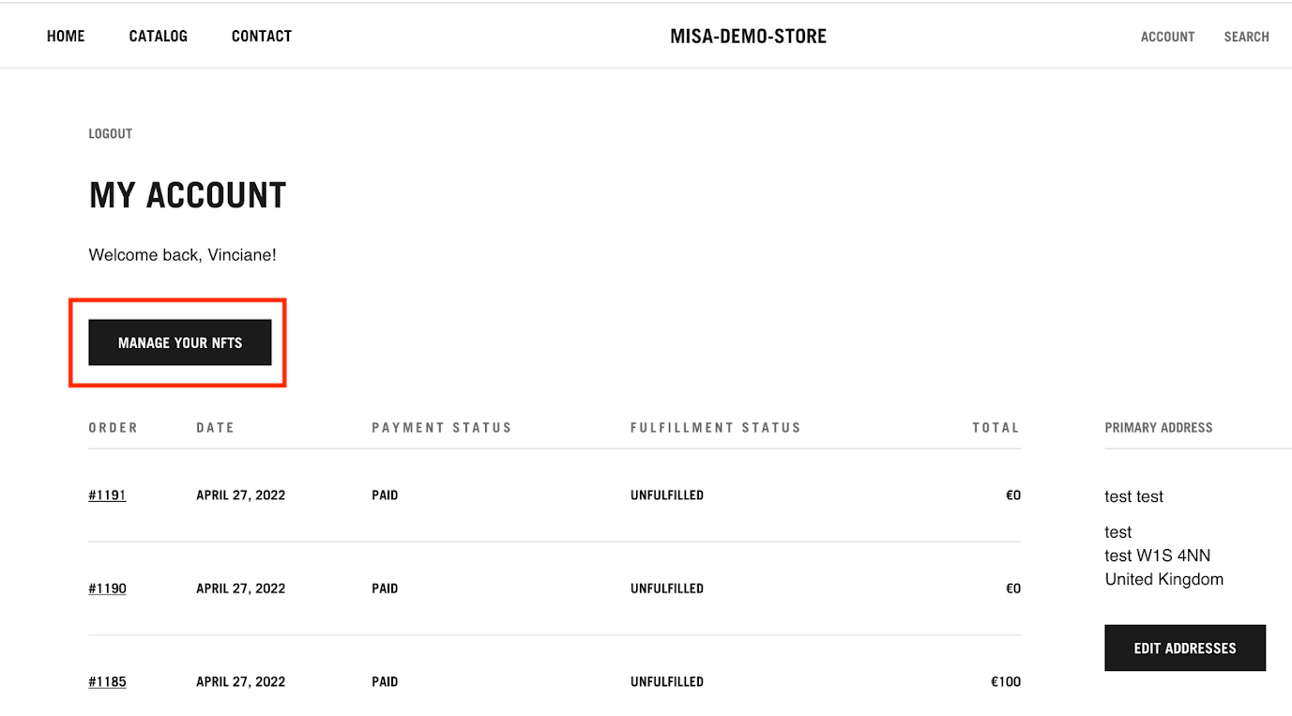Image resolution: width=1292 pixels, height=716 pixels.
Task: Click the DATE column header
Action: tap(215, 427)
